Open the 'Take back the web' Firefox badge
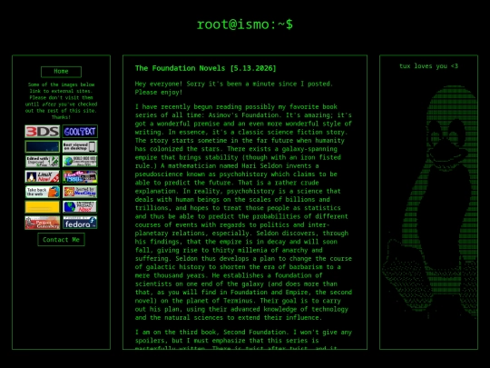Screen dimensions: 490x368 42,192
